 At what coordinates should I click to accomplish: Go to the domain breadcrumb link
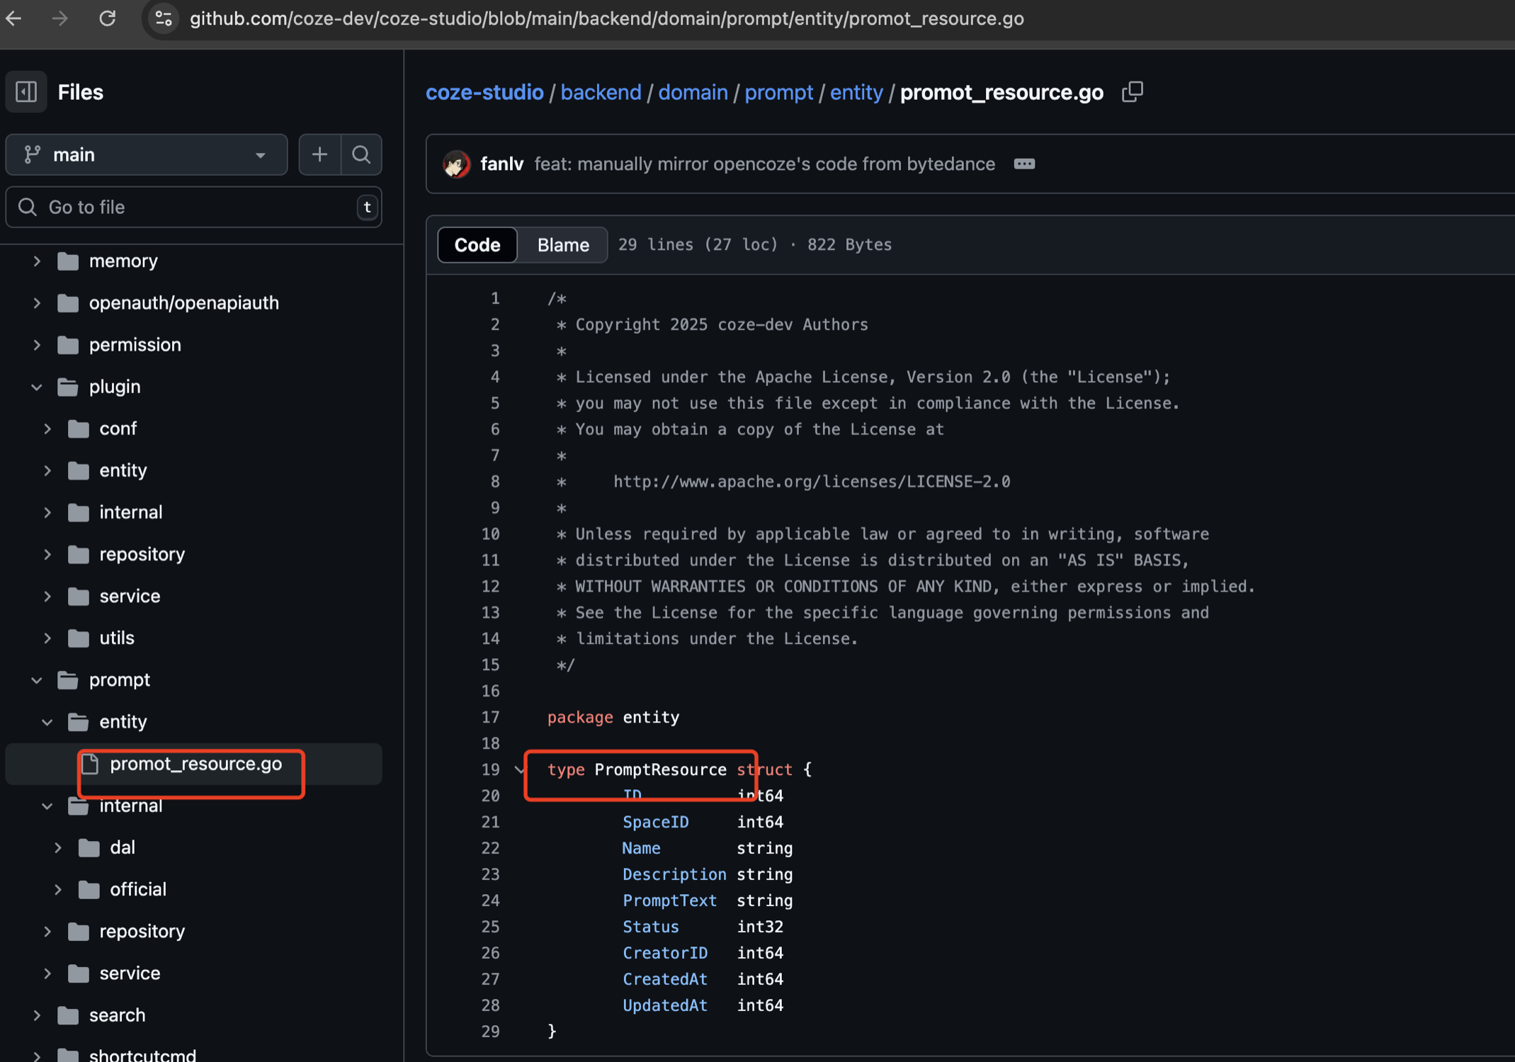click(692, 92)
